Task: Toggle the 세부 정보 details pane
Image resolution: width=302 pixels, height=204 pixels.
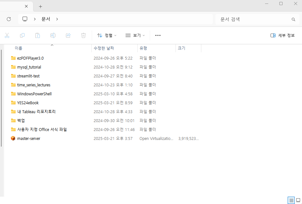Action: [x=283, y=35]
